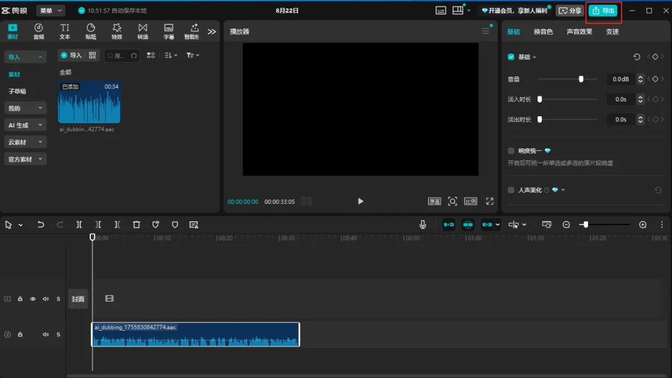Expand the 我的 sidebar section

click(x=26, y=108)
